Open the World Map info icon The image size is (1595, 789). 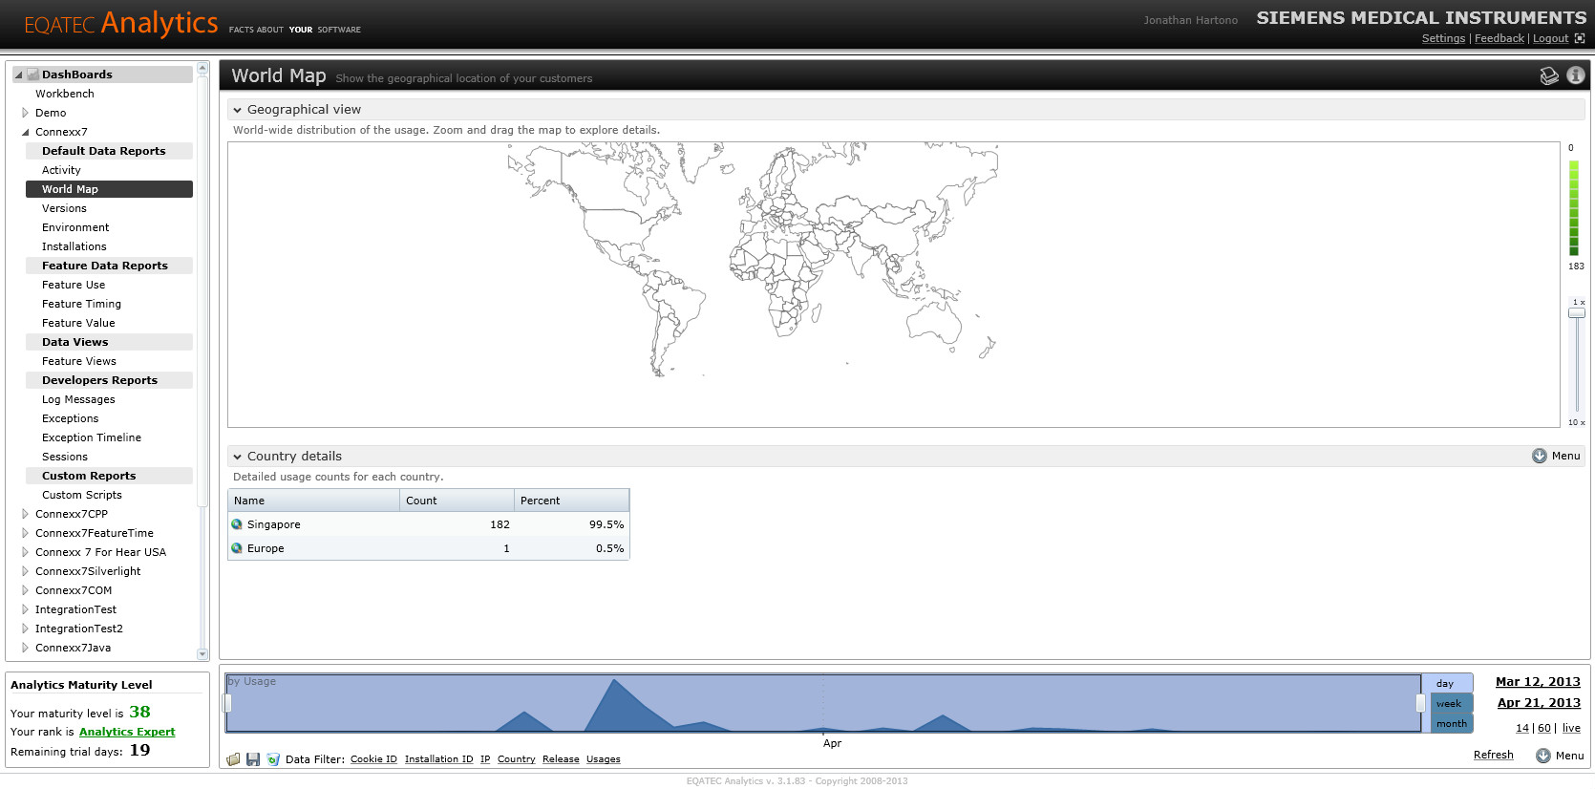[1576, 75]
